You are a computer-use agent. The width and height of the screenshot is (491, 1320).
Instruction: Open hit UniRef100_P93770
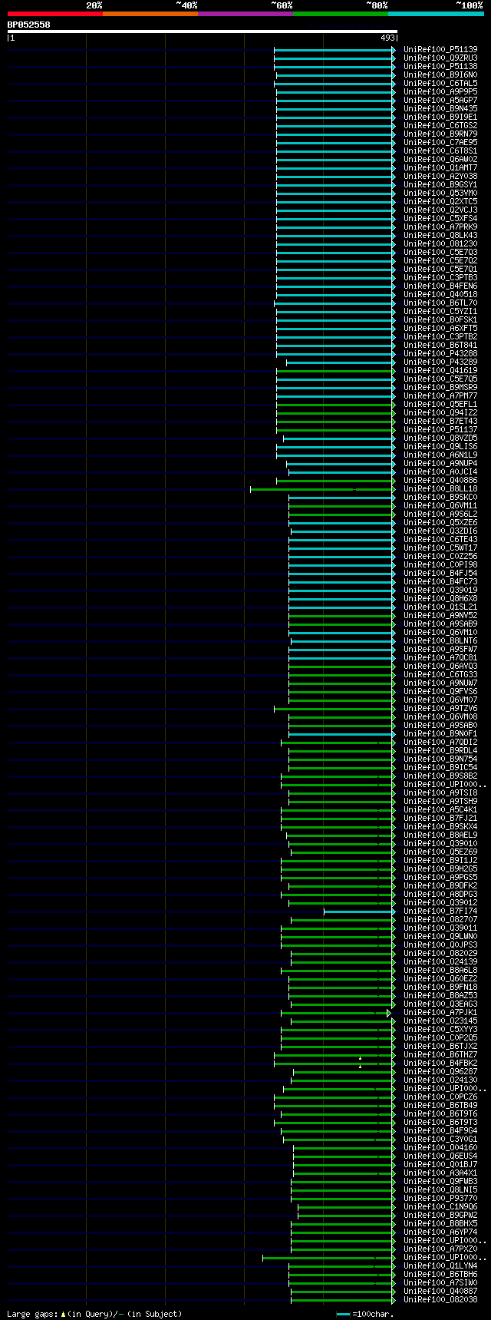tap(440, 1198)
